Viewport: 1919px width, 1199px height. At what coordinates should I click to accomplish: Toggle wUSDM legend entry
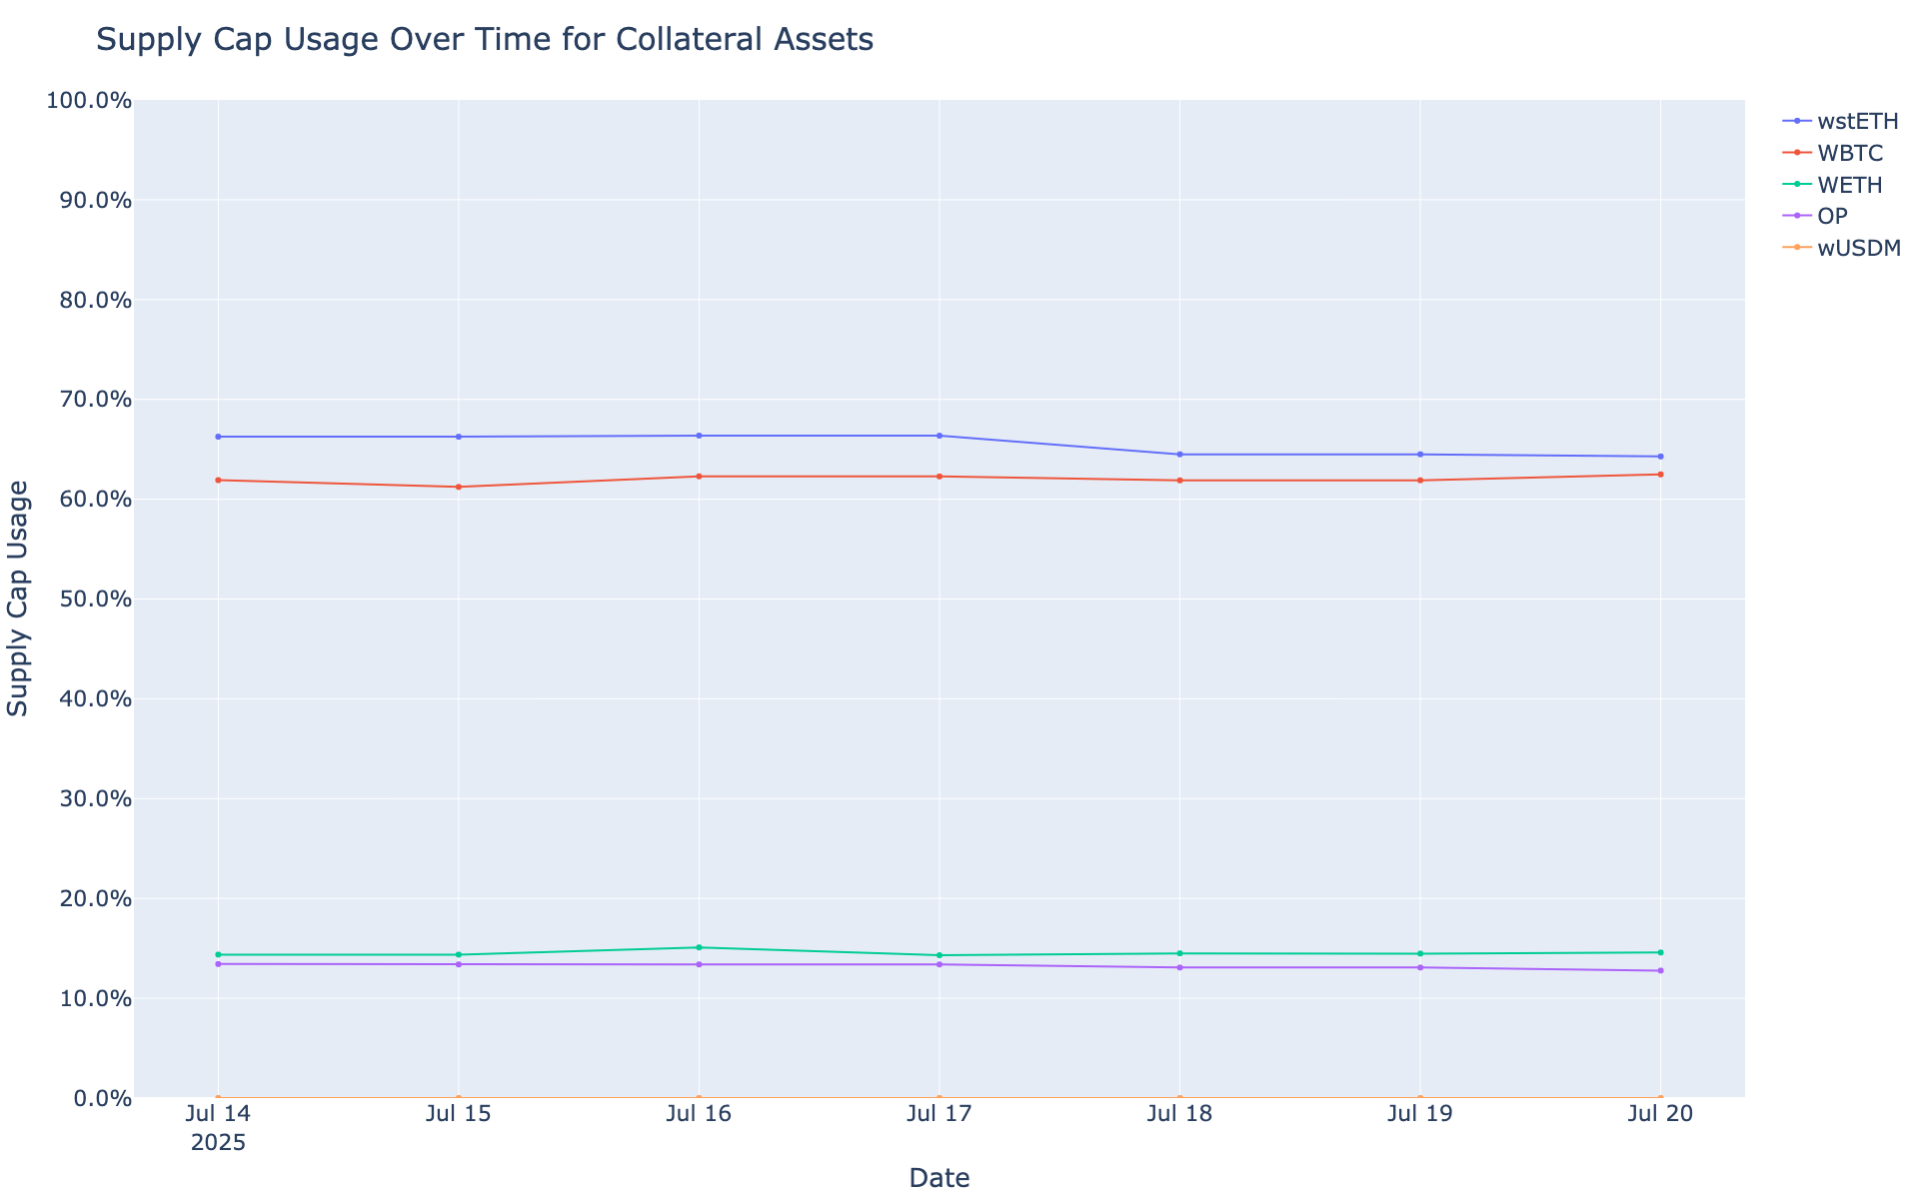(x=1858, y=248)
